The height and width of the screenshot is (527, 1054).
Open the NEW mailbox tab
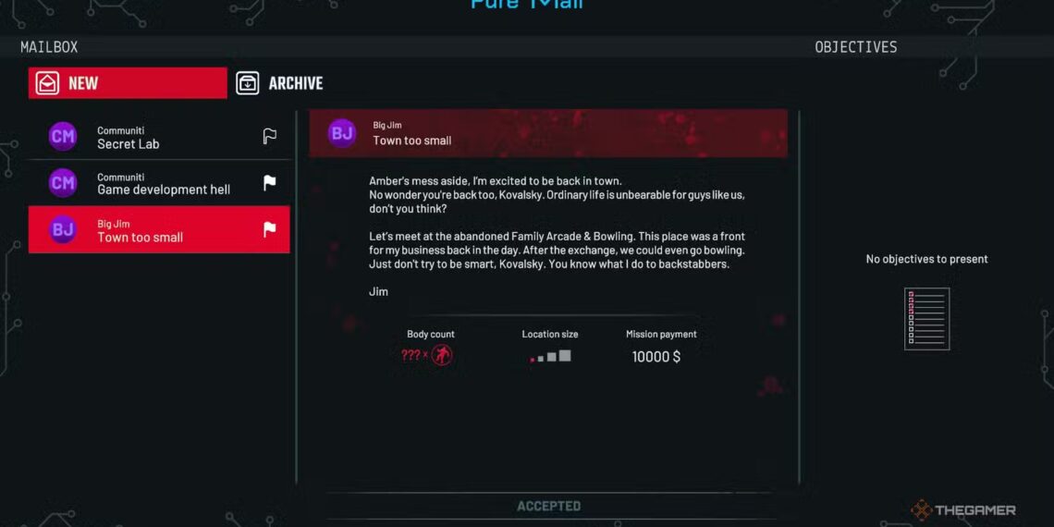pos(128,82)
